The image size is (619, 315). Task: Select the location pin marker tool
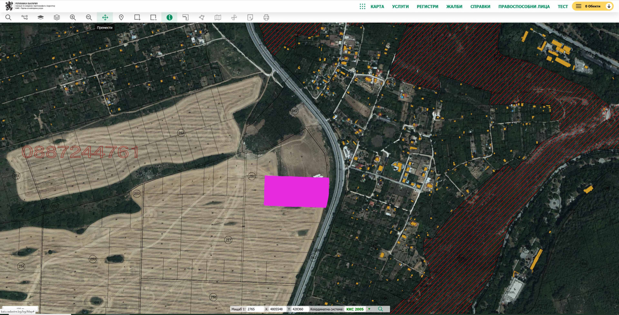click(x=121, y=17)
